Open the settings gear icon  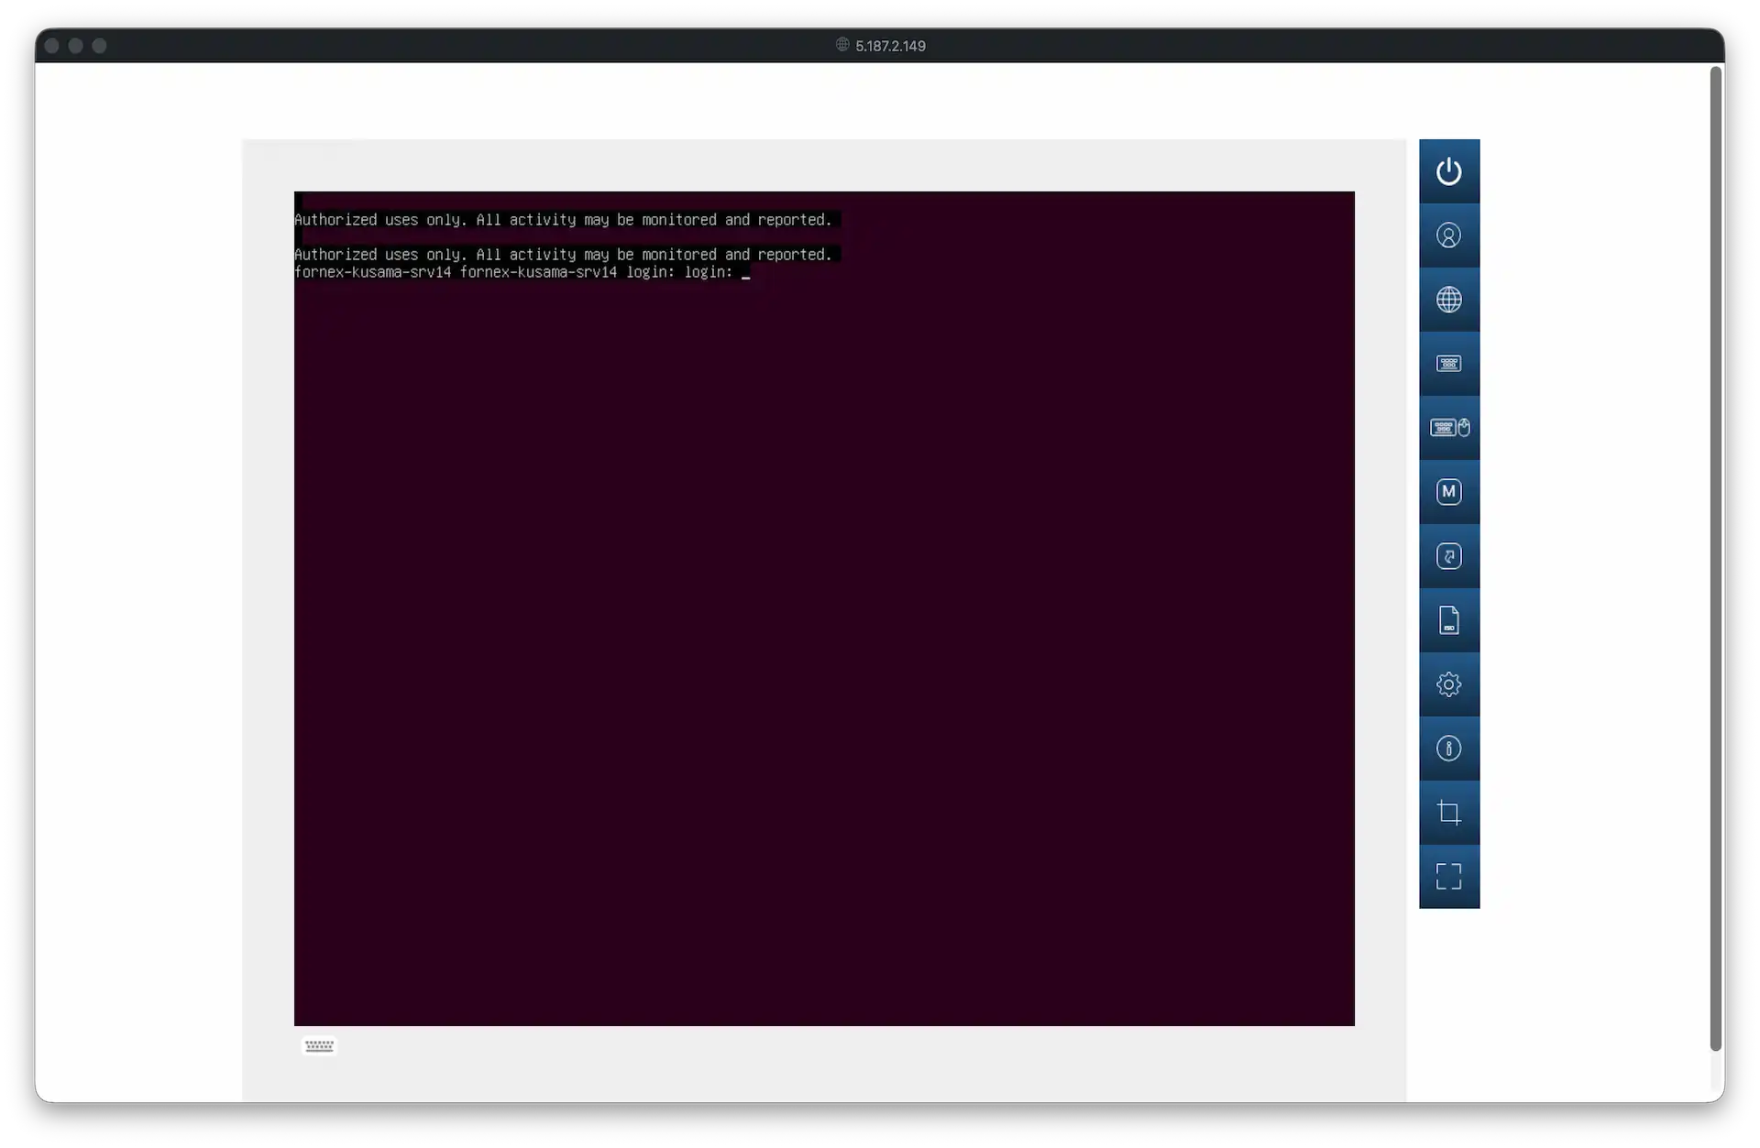click(x=1448, y=684)
